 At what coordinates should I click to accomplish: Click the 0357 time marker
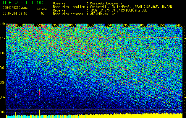[x=126, y=25]
